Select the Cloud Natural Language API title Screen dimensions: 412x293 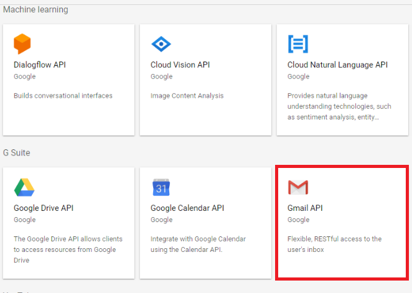pos(337,65)
